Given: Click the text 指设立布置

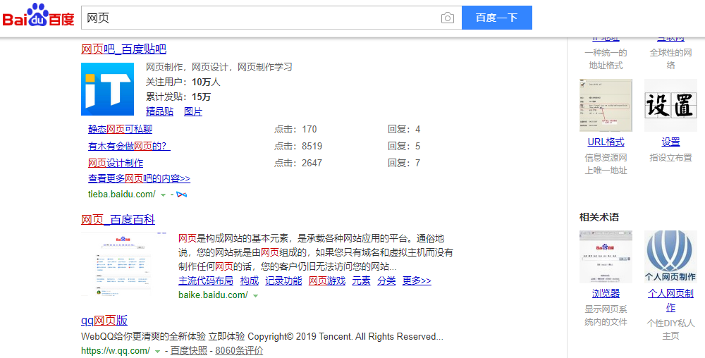Looking at the screenshot, I should tap(670, 158).
